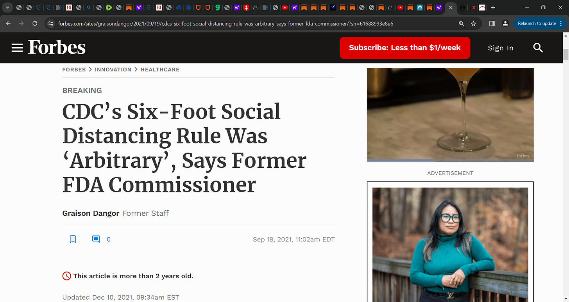Switch to the blue magnifier search tab
569x302 pixels.
pos(89,7)
